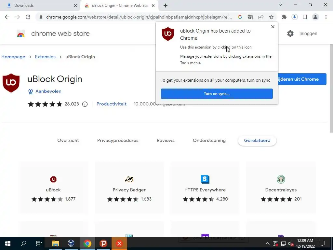Viewport: 333px width, 250px height.
Task: Show hidden tray icons chevron
Action: coord(268,243)
